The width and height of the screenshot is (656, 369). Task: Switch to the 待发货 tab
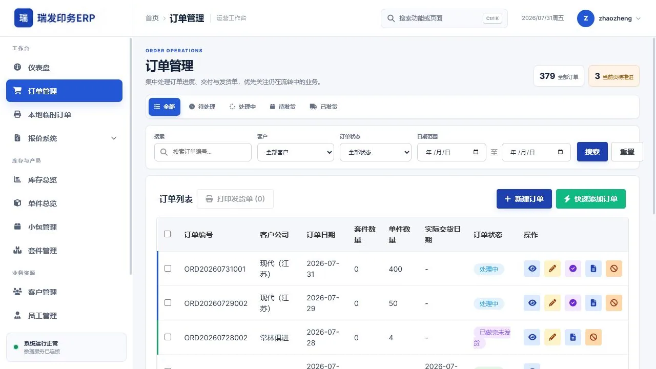tap(283, 107)
